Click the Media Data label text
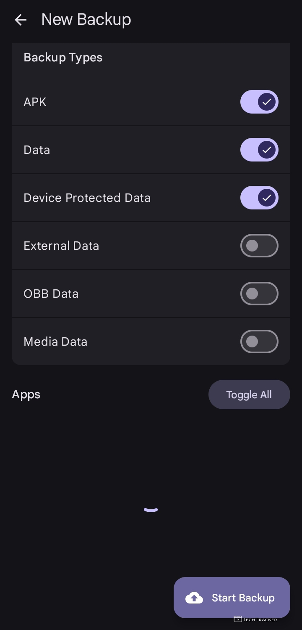 point(55,342)
